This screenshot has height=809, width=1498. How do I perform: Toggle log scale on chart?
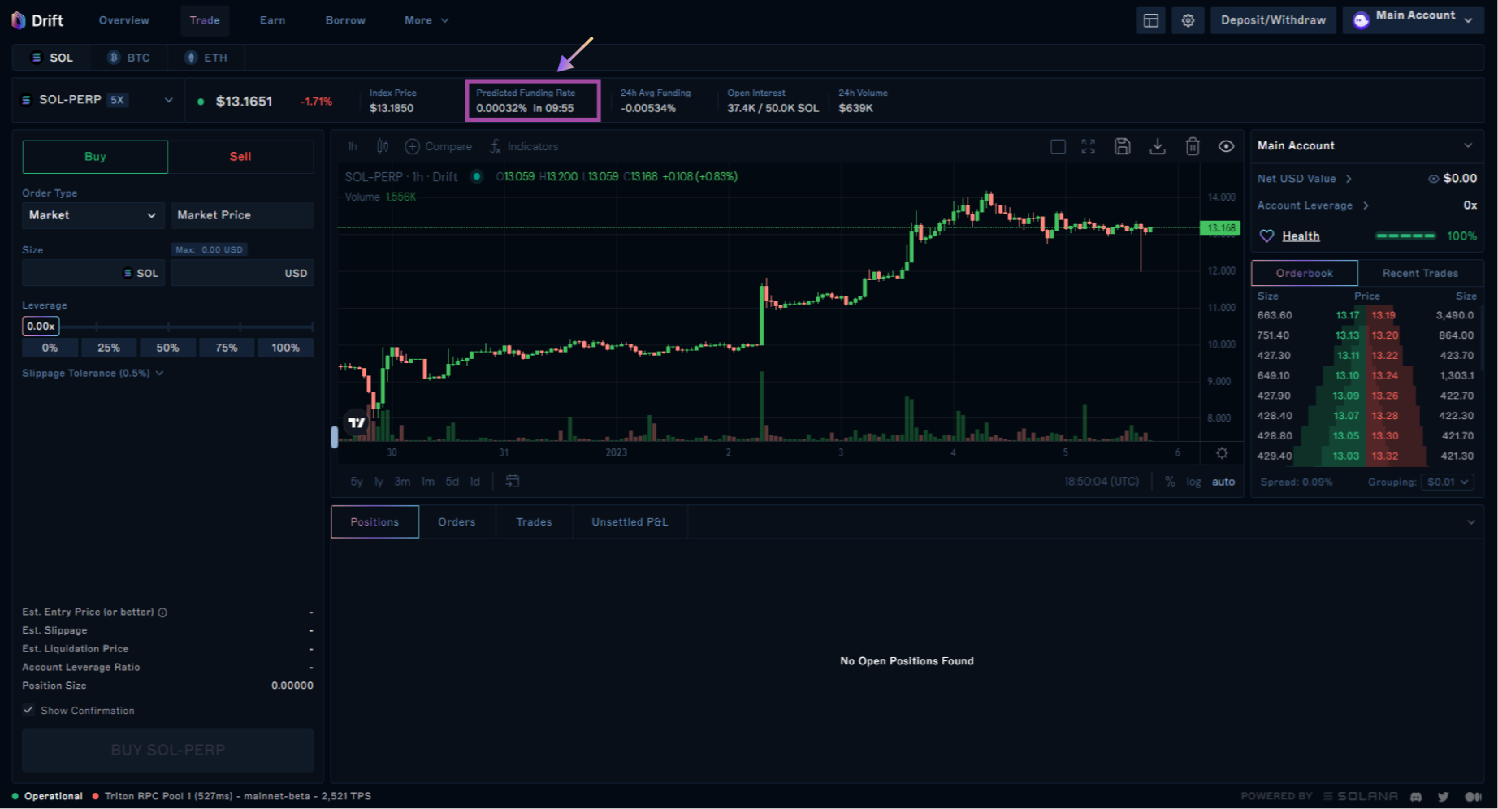1193,482
